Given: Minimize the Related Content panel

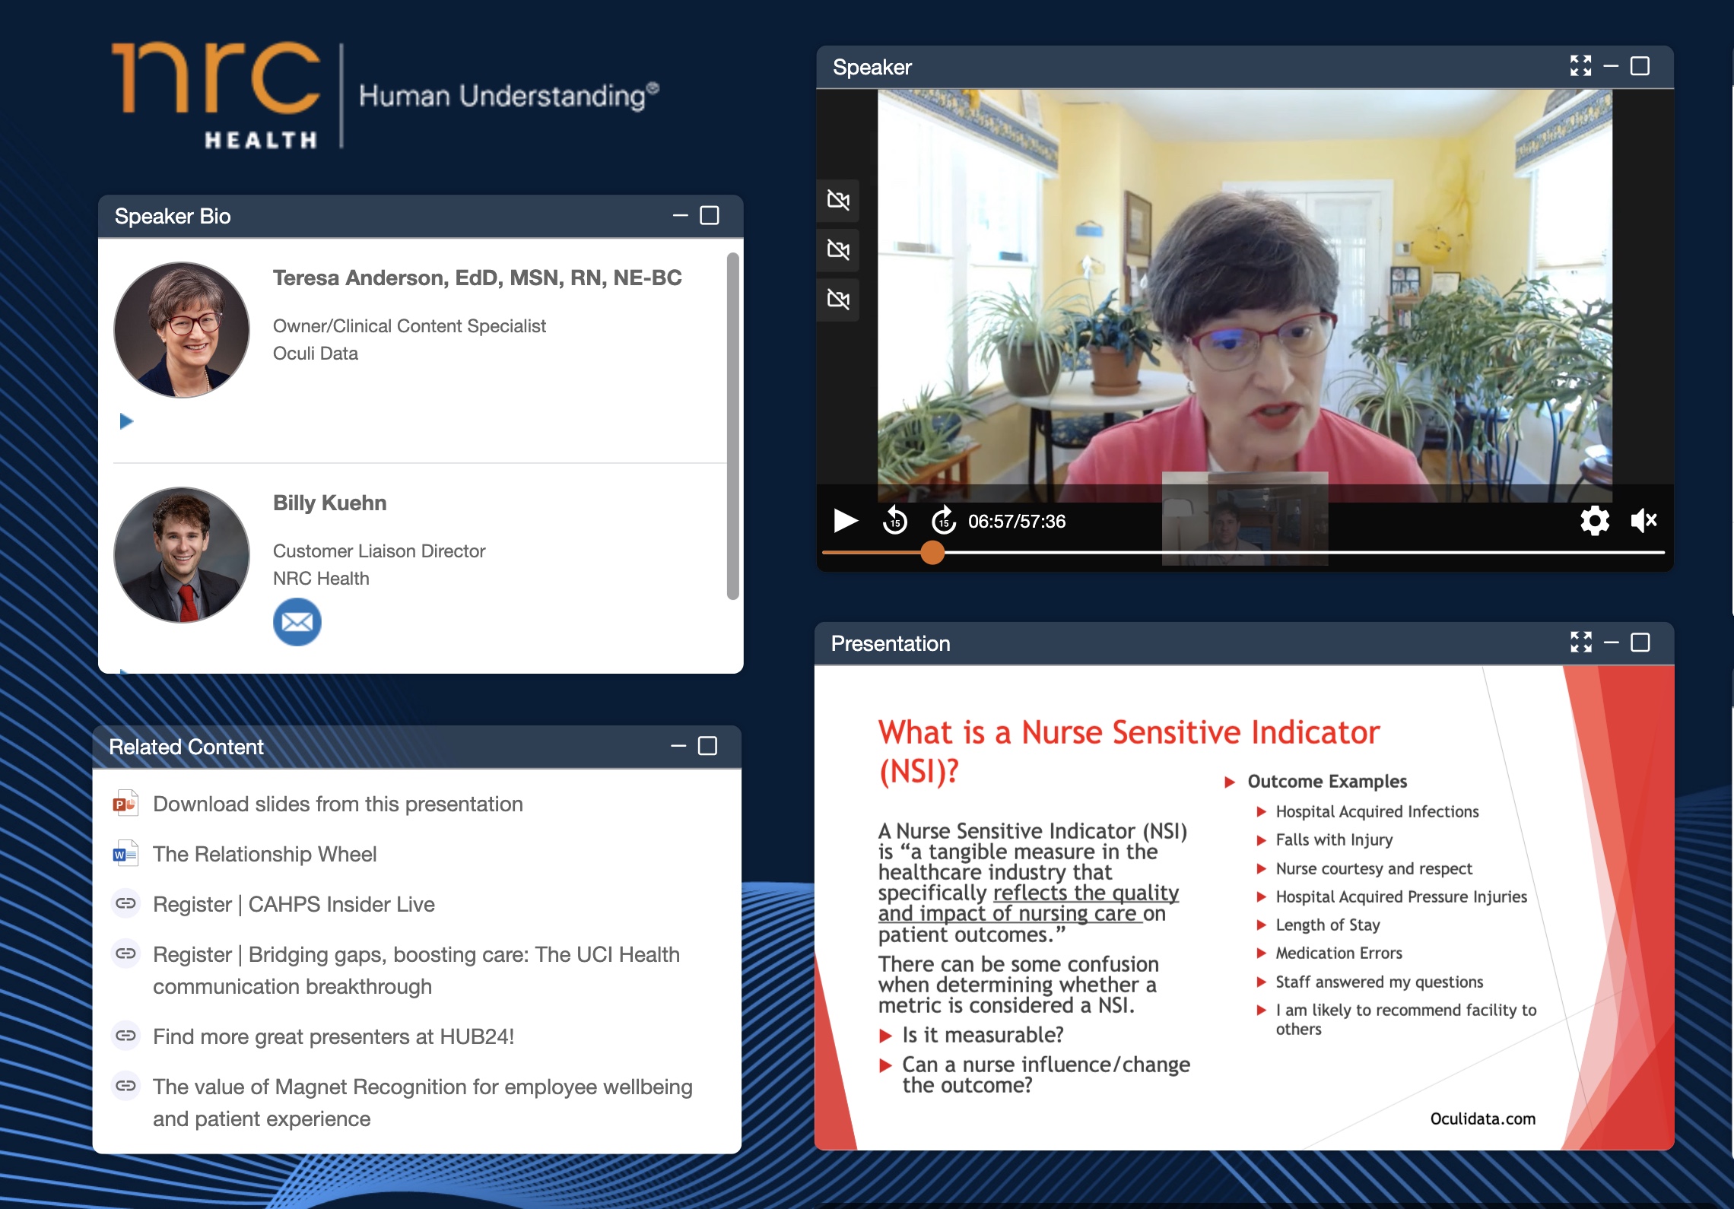Looking at the screenshot, I should (x=678, y=746).
